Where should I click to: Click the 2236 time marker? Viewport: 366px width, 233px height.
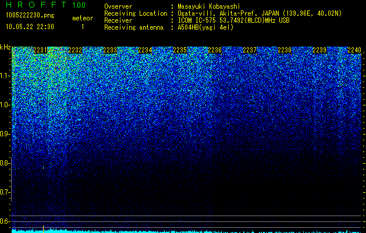click(x=215, y=50)
